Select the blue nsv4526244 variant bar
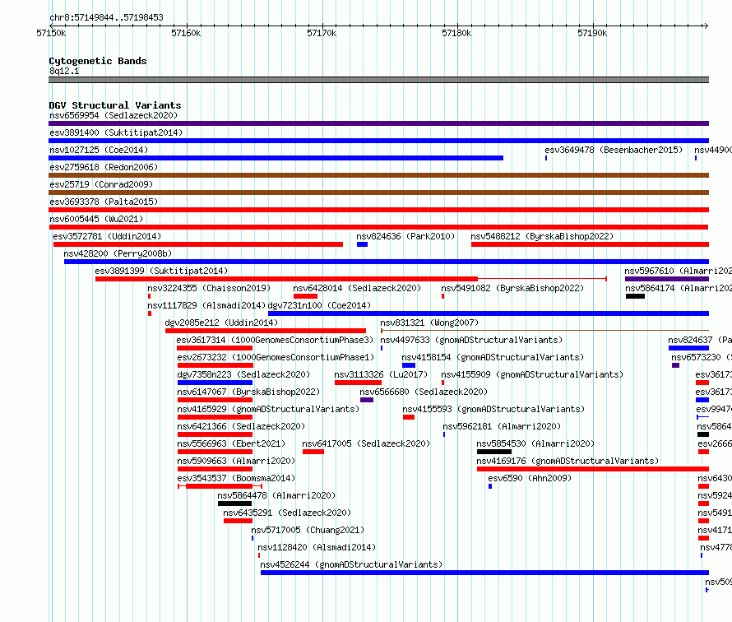The width and height of the screenshot is (732, 622). [484, 573]
